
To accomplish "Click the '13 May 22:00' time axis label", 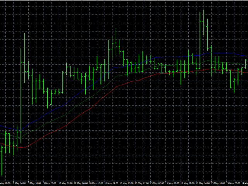I will click(x=234, y=183).
